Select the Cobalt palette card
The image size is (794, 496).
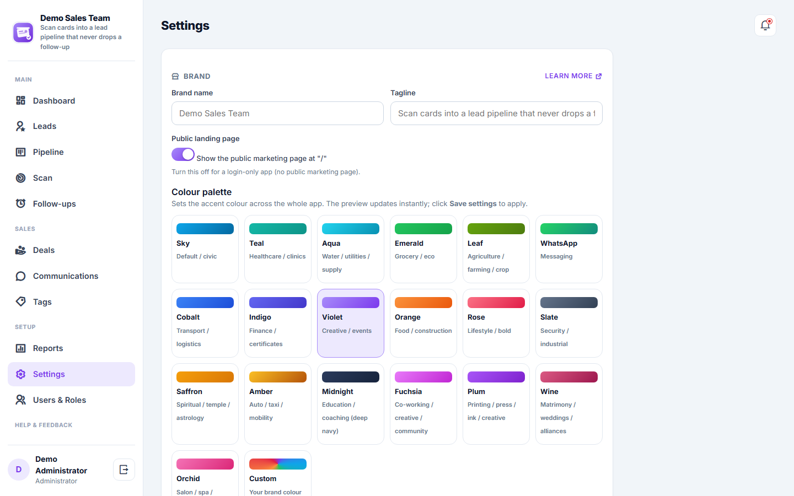pos(205,324)
